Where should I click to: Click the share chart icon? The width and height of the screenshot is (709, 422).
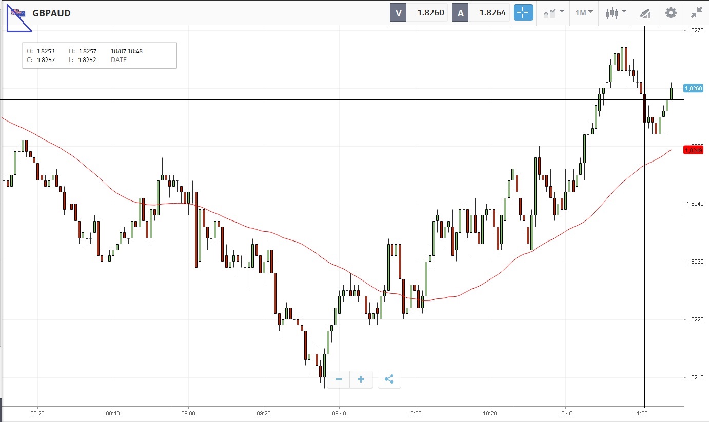(389, 379)
